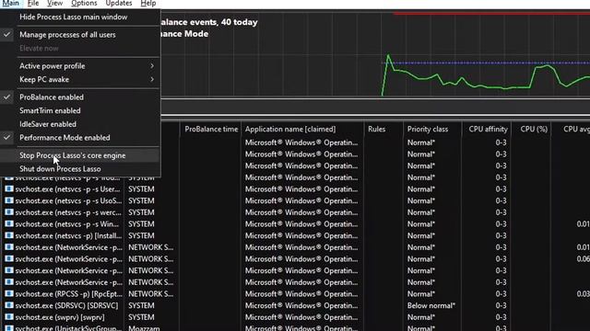
Task: Expand Keep PC awake submenu
Action: pyautogui.click(x=80, y=80)
